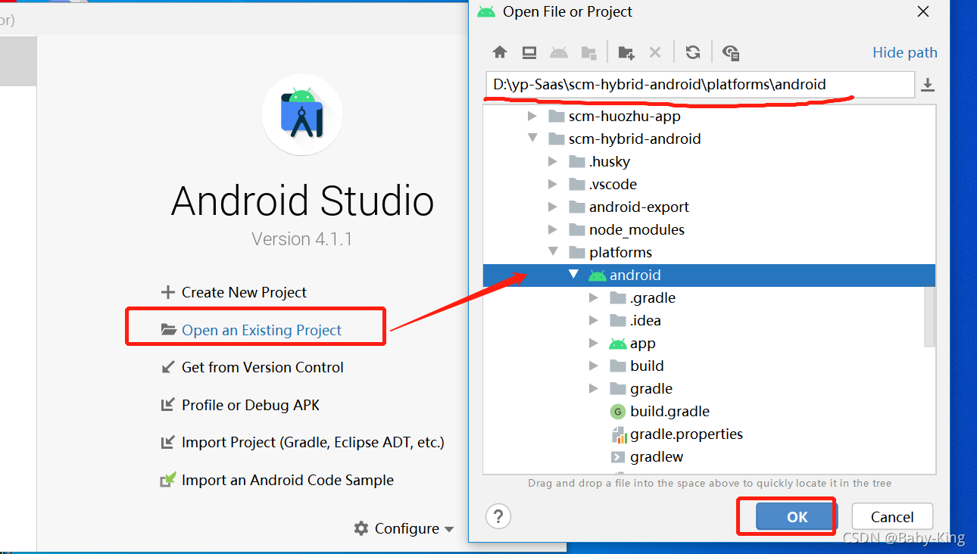Screen dimensions: 977x554
Task: Click inside the path text field
Action: (700, 85)
